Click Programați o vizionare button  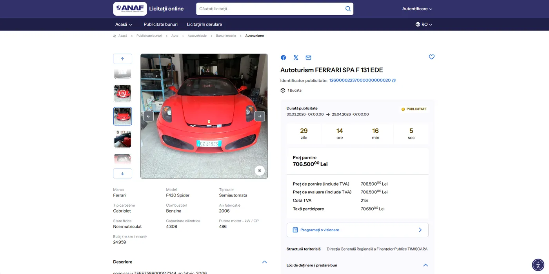(x=357, y=230)
